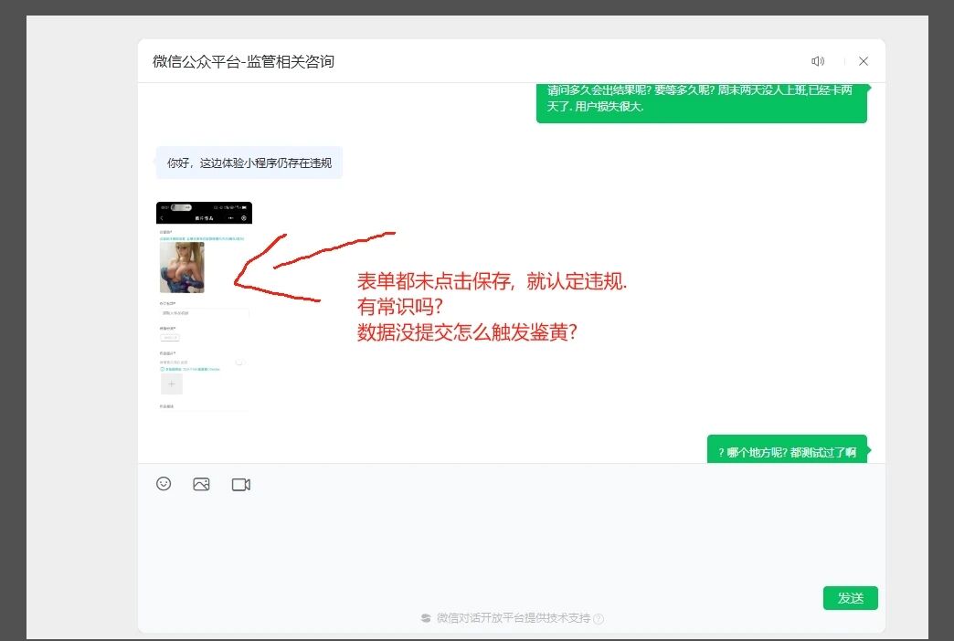The image size is (954, 641).
Task: Open screenshot thumbnail sent by support
Action: [204, 307]
